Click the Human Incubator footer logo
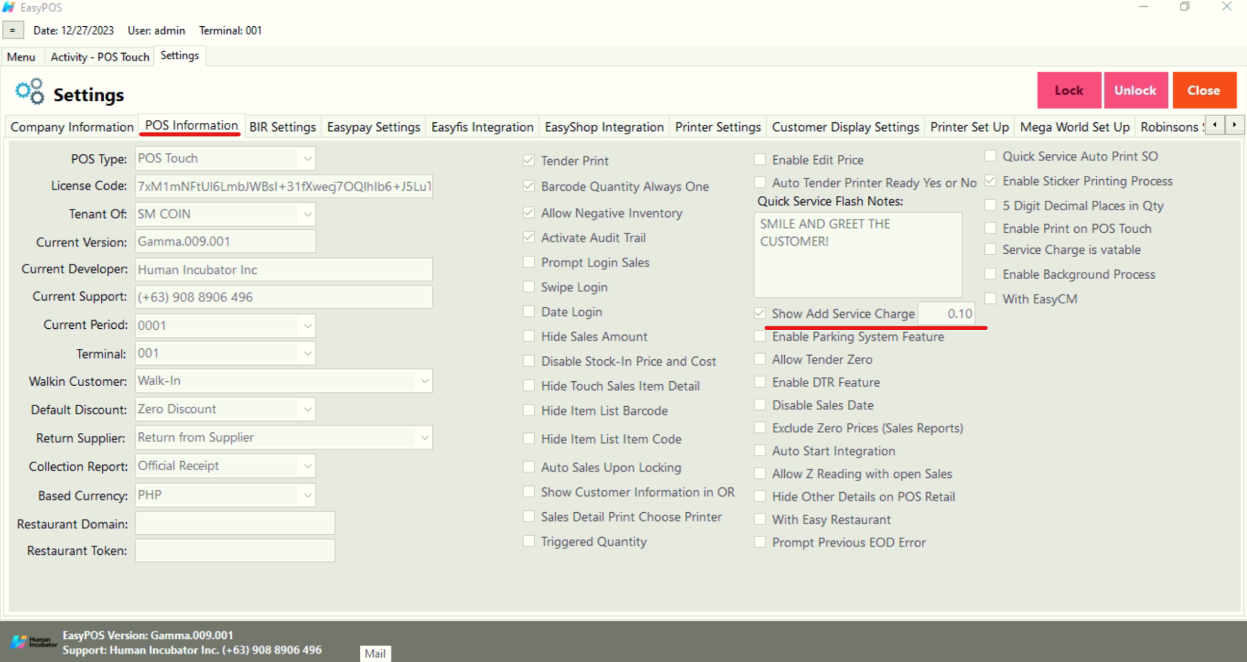 (33, 642)
